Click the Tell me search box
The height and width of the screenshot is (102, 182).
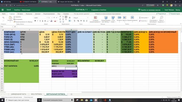[x=82, y=14]
